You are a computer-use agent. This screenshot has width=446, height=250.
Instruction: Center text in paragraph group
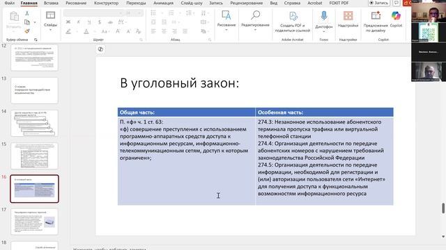point(164,31)
